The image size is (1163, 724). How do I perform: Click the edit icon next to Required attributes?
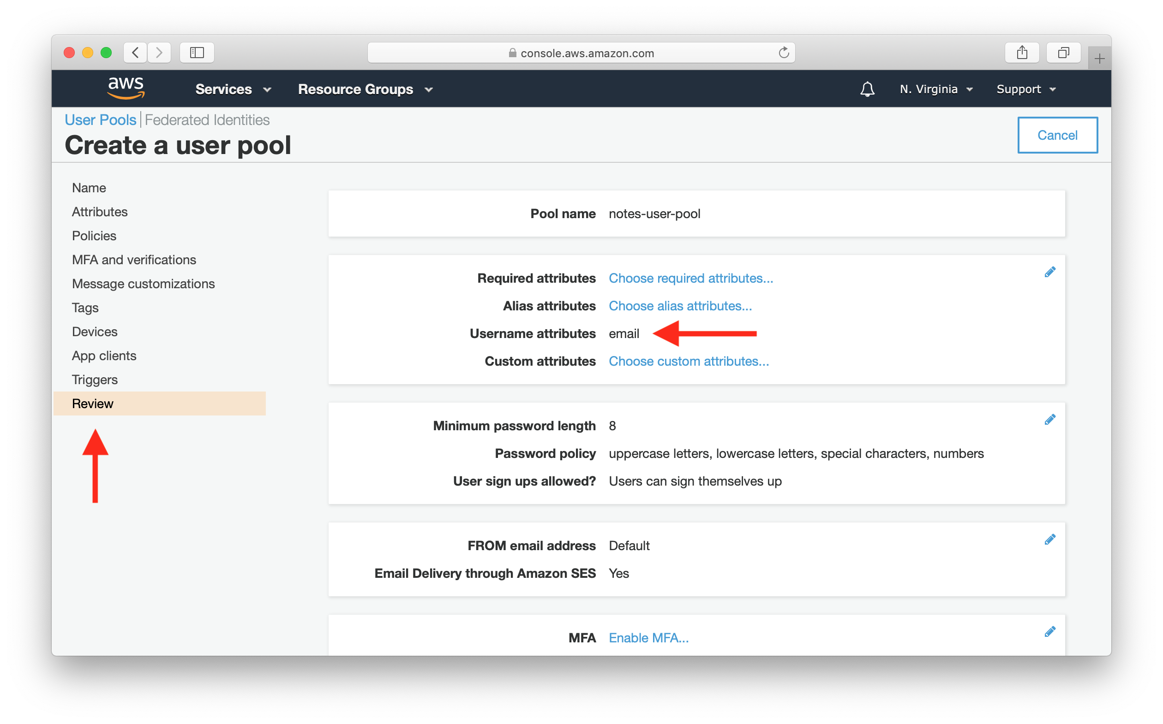(1049, 272)
